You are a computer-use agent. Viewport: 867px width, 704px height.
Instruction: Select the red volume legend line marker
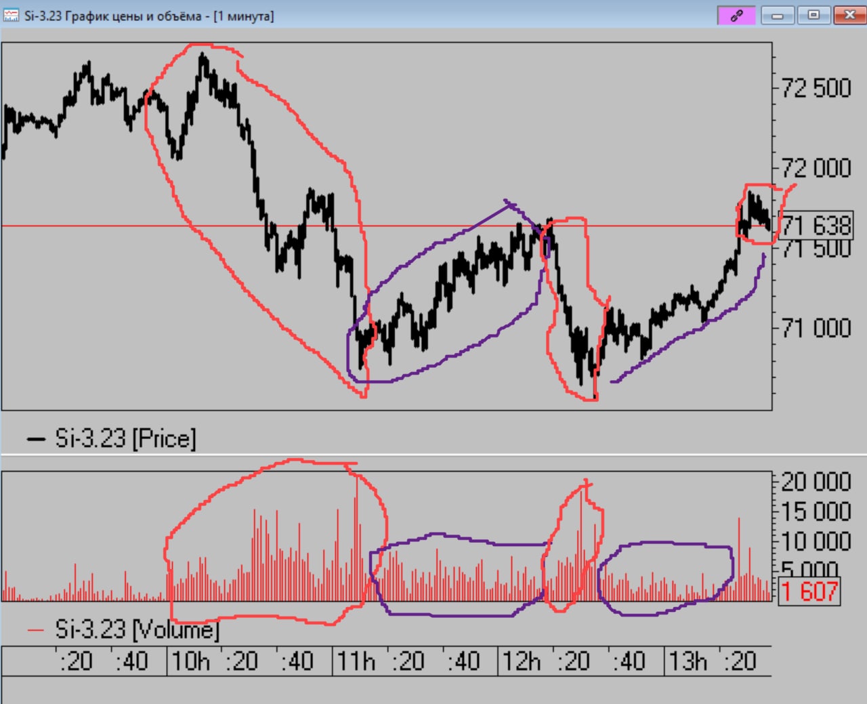(36, 630)
